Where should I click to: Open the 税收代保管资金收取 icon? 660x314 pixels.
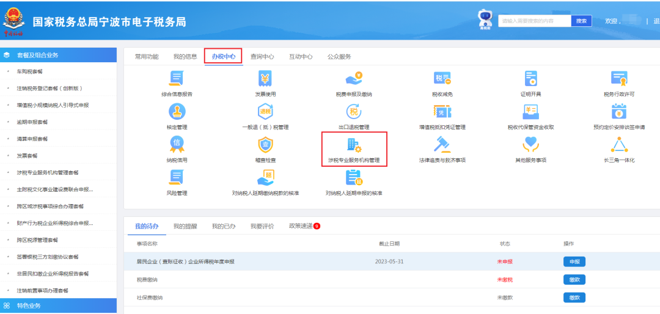click(530, 112)
